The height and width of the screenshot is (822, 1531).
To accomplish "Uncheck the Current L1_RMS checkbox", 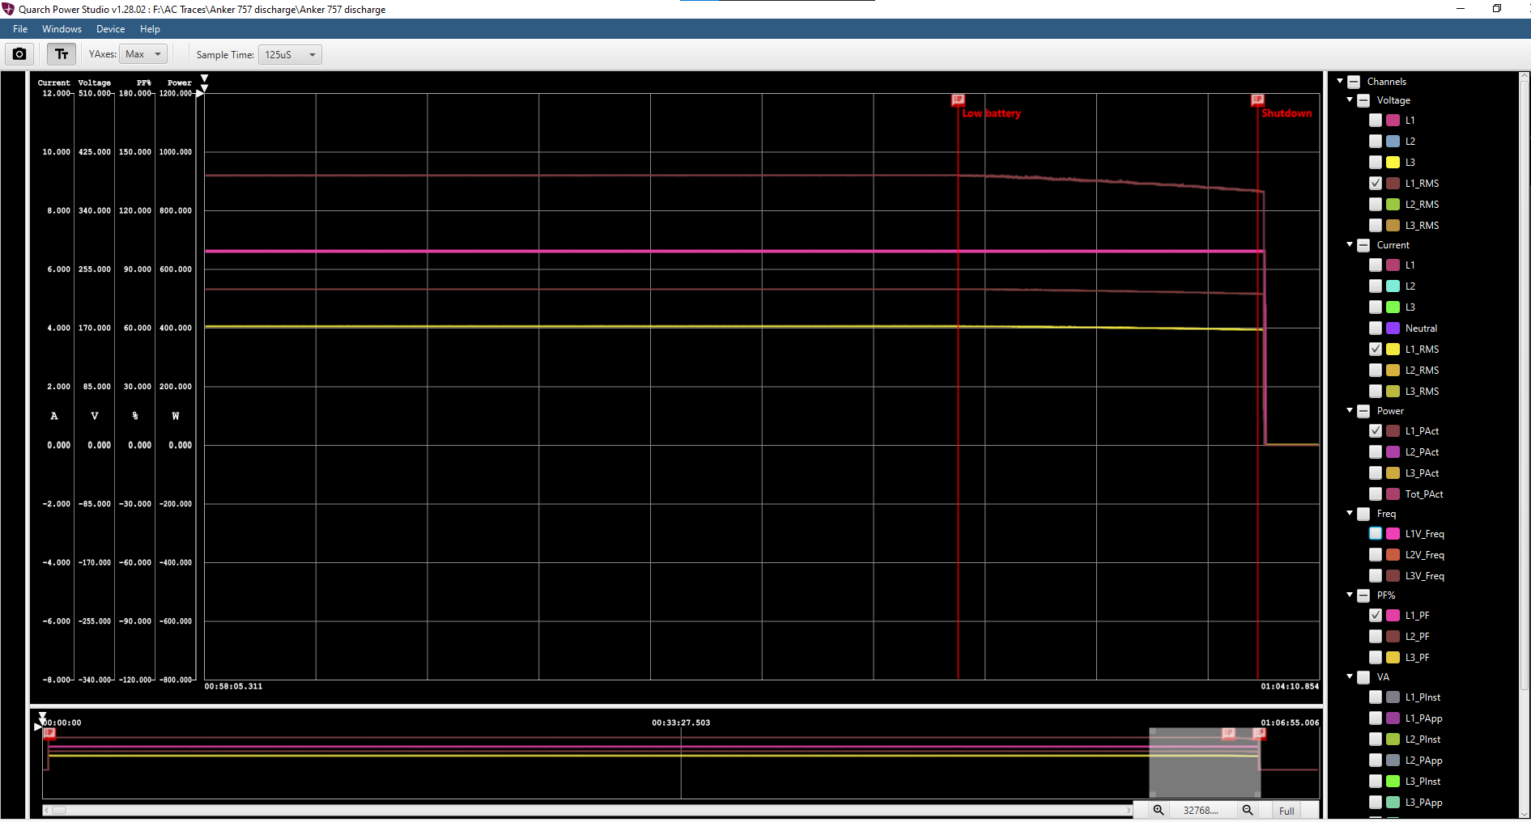I will click(1376, 349).
